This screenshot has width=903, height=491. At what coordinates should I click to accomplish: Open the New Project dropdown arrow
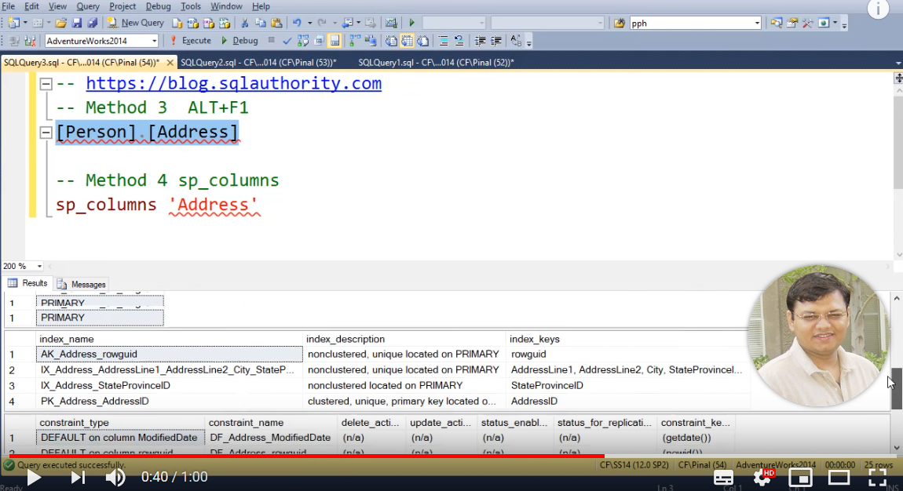25,23
